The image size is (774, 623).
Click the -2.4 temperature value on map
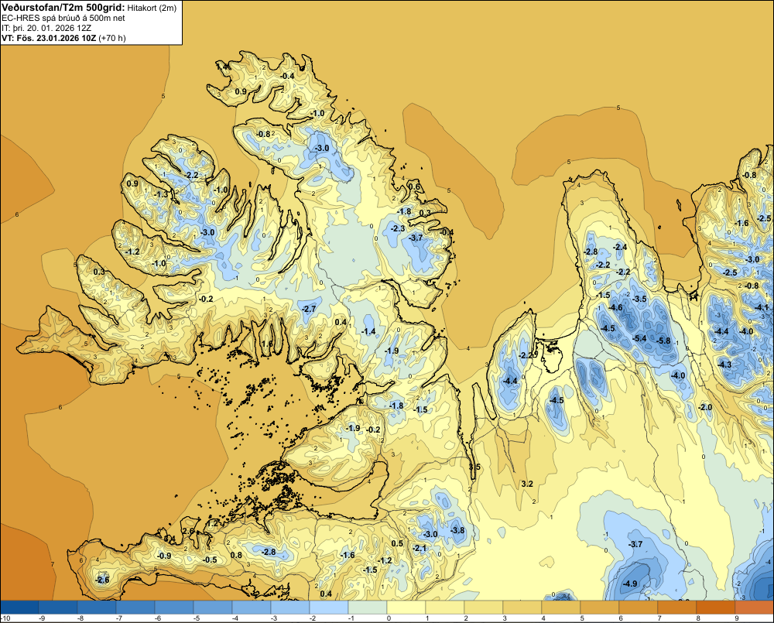(620, 247)
